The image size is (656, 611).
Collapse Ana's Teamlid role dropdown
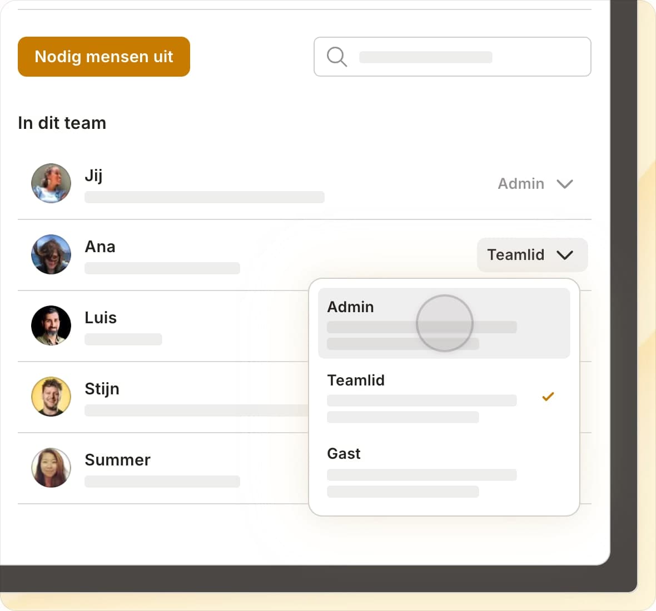pos(532,254)
